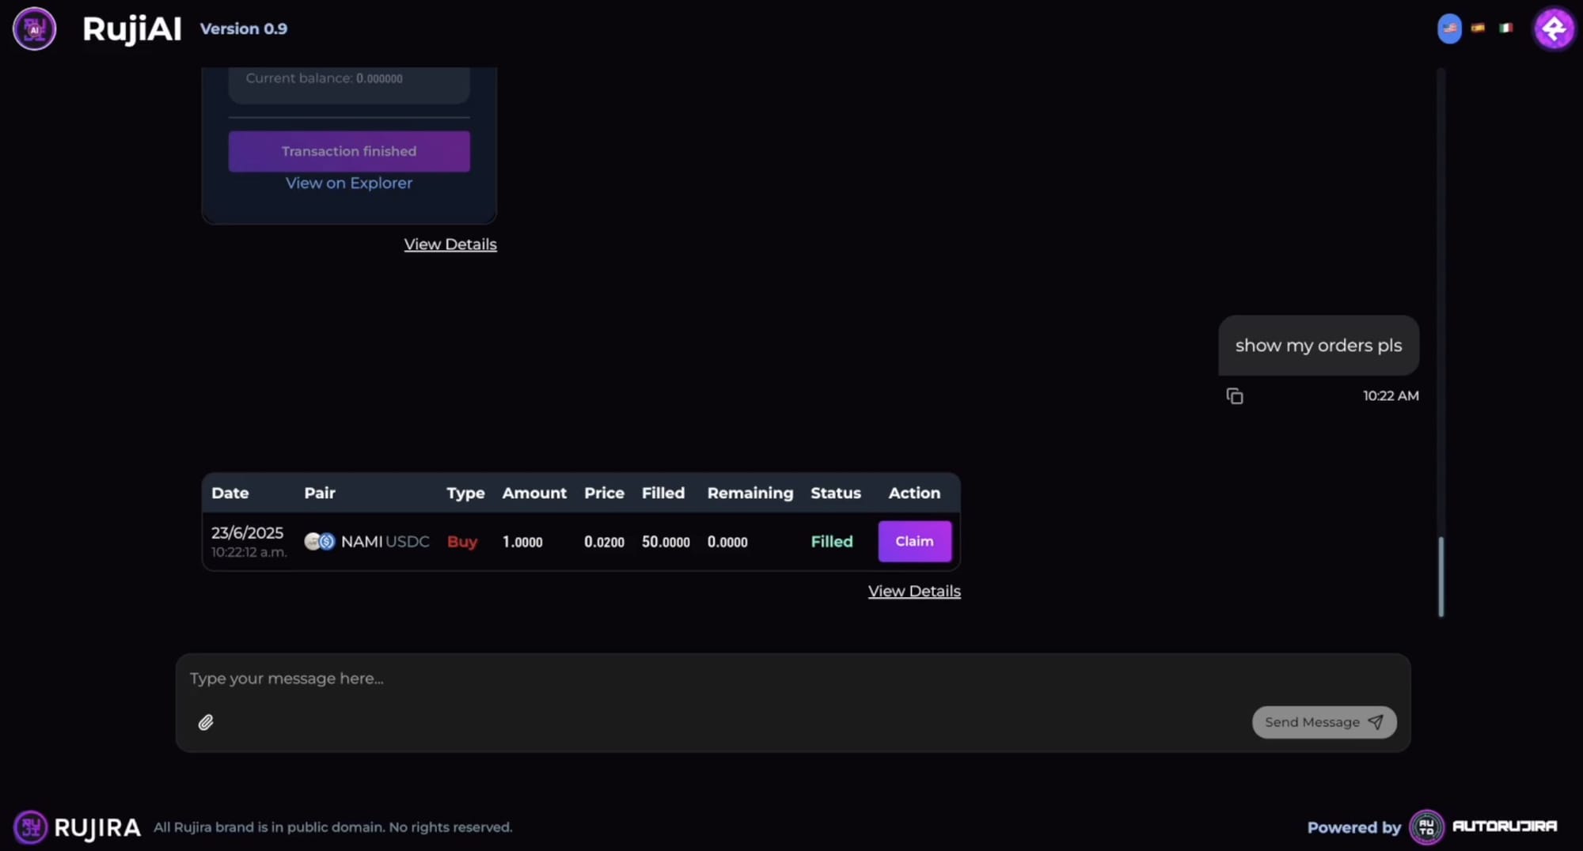The image size is (1583, 851).
Task: Click the NAMI USDC pair token icon
Action: point(320,542)
